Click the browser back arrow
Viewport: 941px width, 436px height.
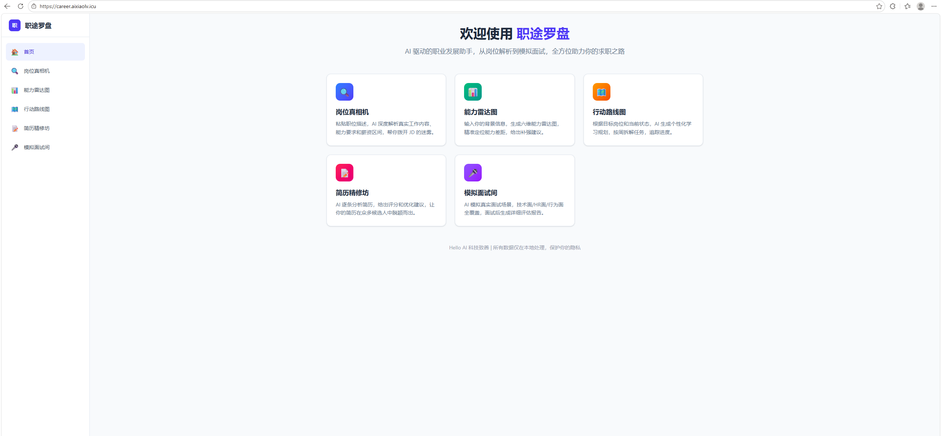[x=7, y=6]
